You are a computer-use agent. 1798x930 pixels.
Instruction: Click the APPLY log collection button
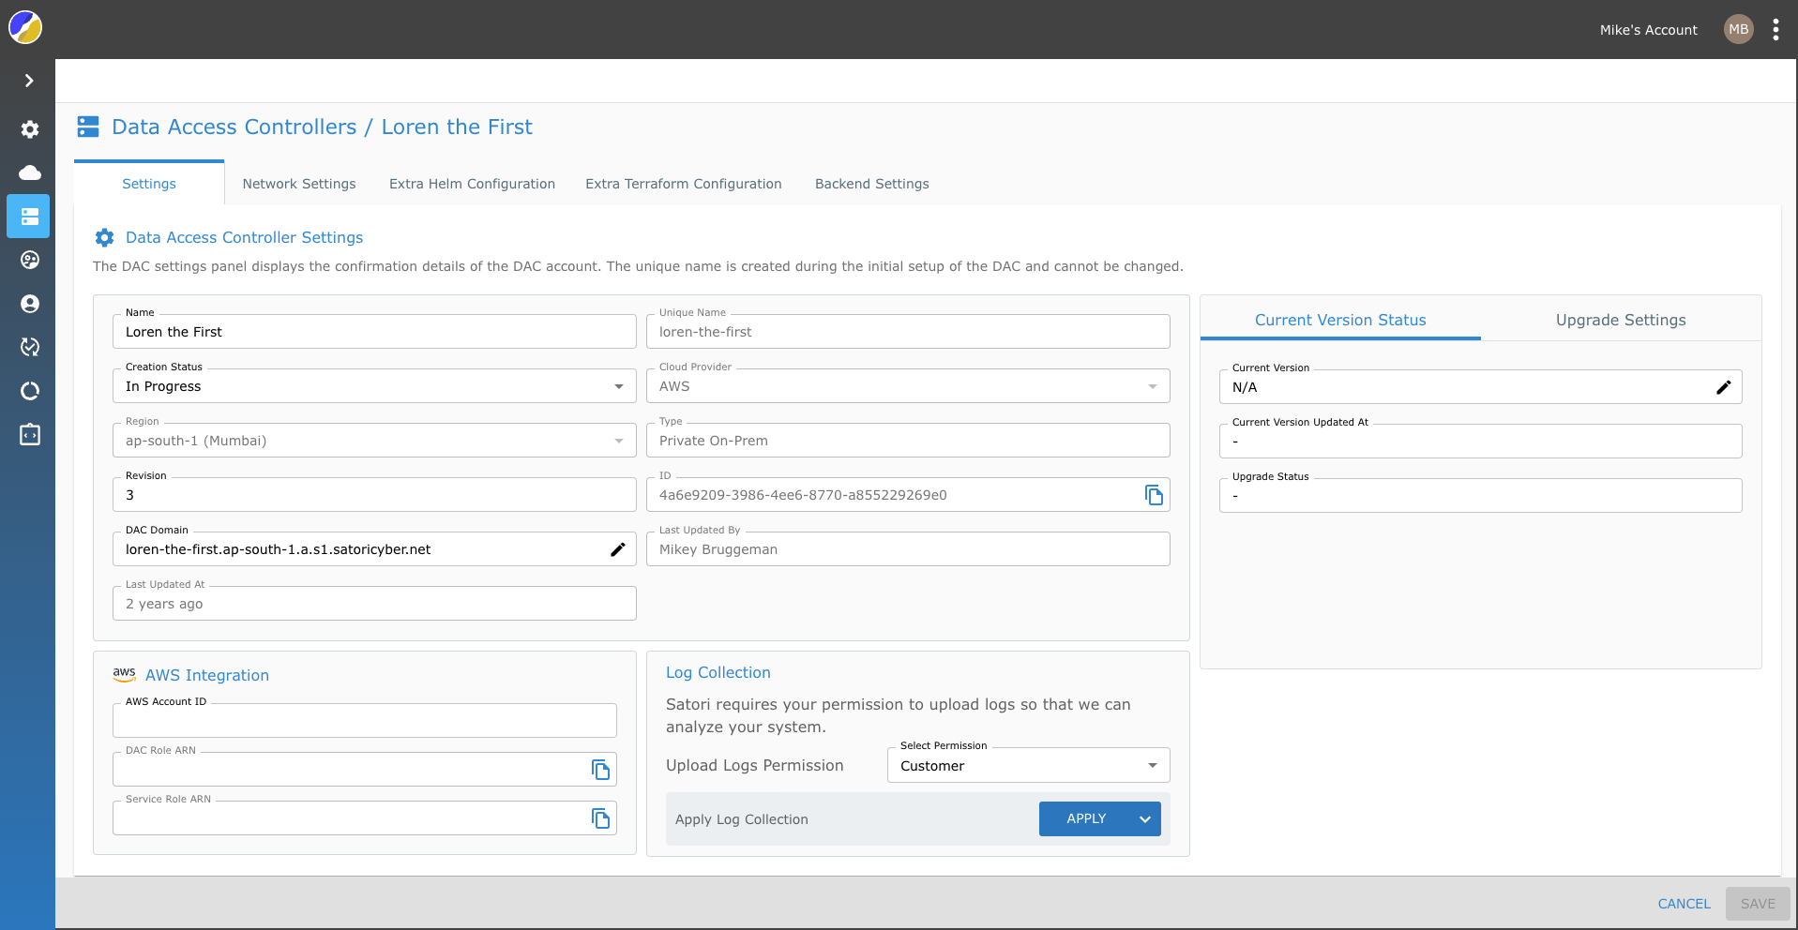[x=1085, y=819]
